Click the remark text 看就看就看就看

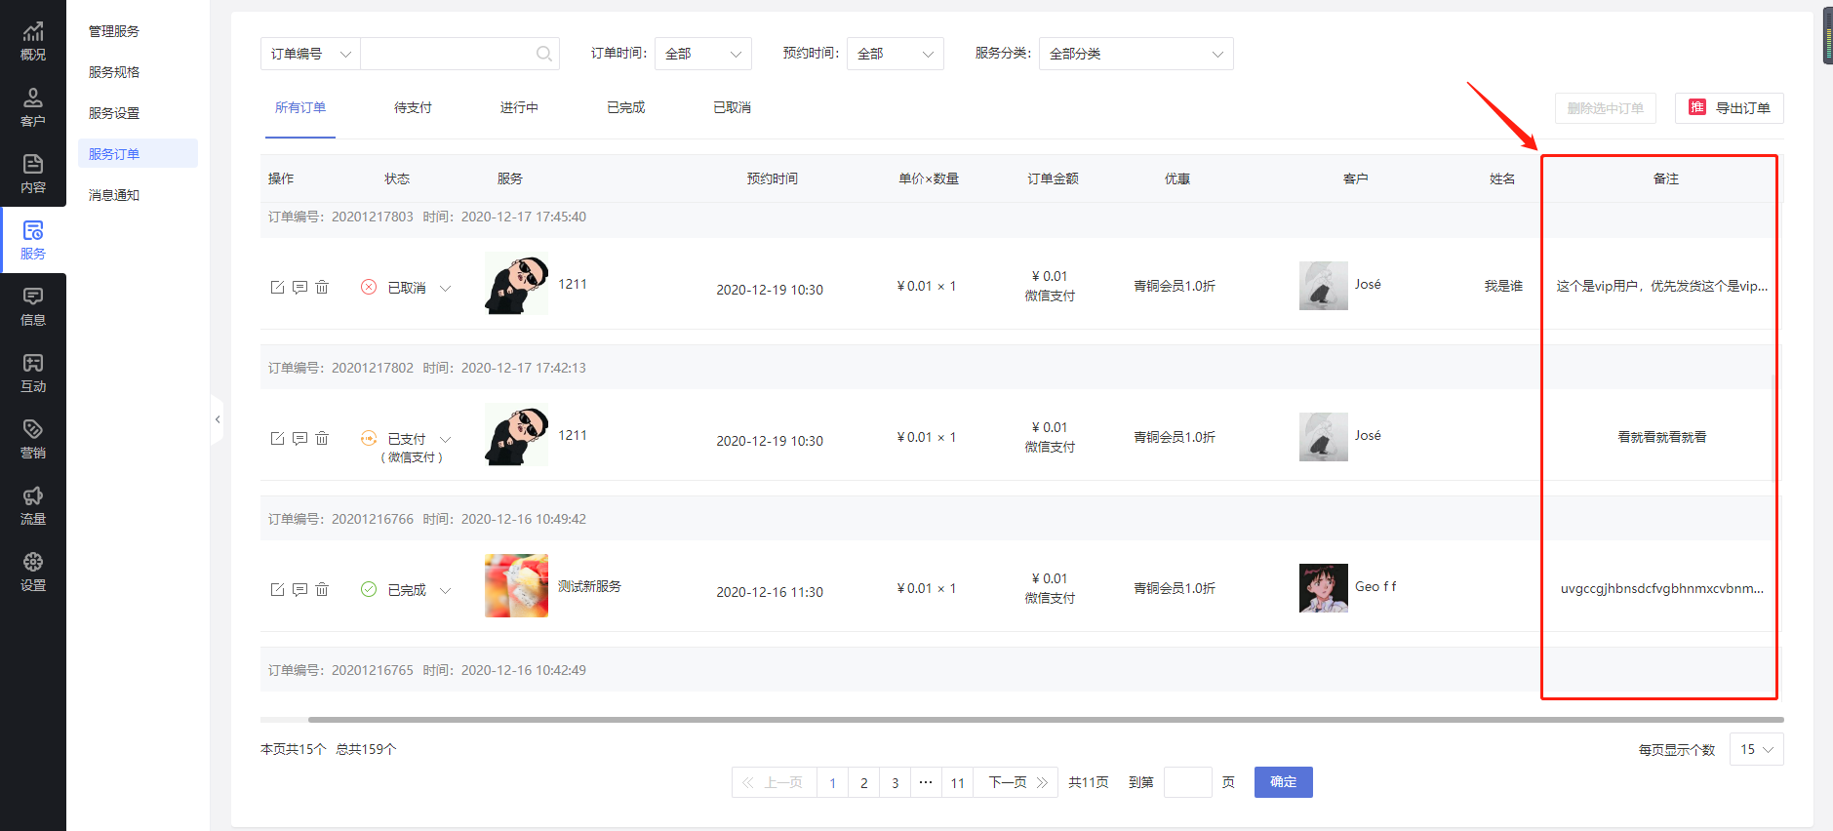1662,437
